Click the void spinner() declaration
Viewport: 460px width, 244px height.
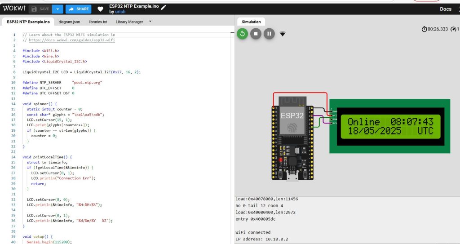point(40,104)
